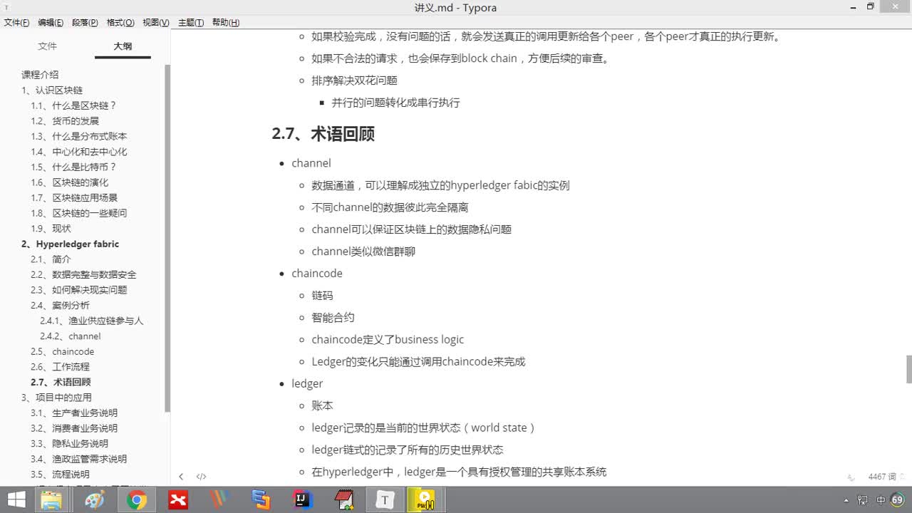Viewport: 912px width, 513px height.
Task: Jump to 1.3、什么是分布式账本 in outline
Action: click(x=78, y=136)
